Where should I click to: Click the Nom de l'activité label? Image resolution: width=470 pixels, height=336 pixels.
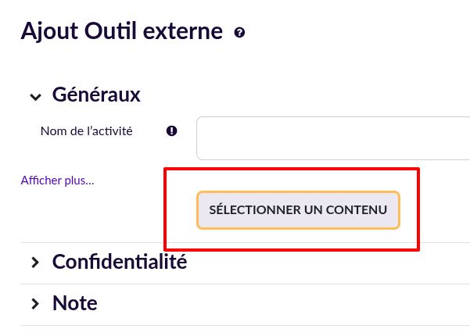[x=86, y=131]
